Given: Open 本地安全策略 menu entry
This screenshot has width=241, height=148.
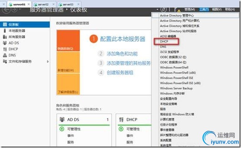Looking at the screenshot, I should pos(195,104).
